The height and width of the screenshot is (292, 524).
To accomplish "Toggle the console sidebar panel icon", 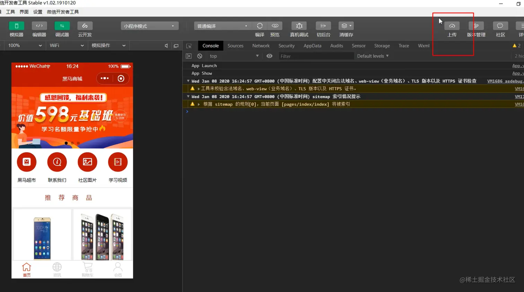I will 189,56.
